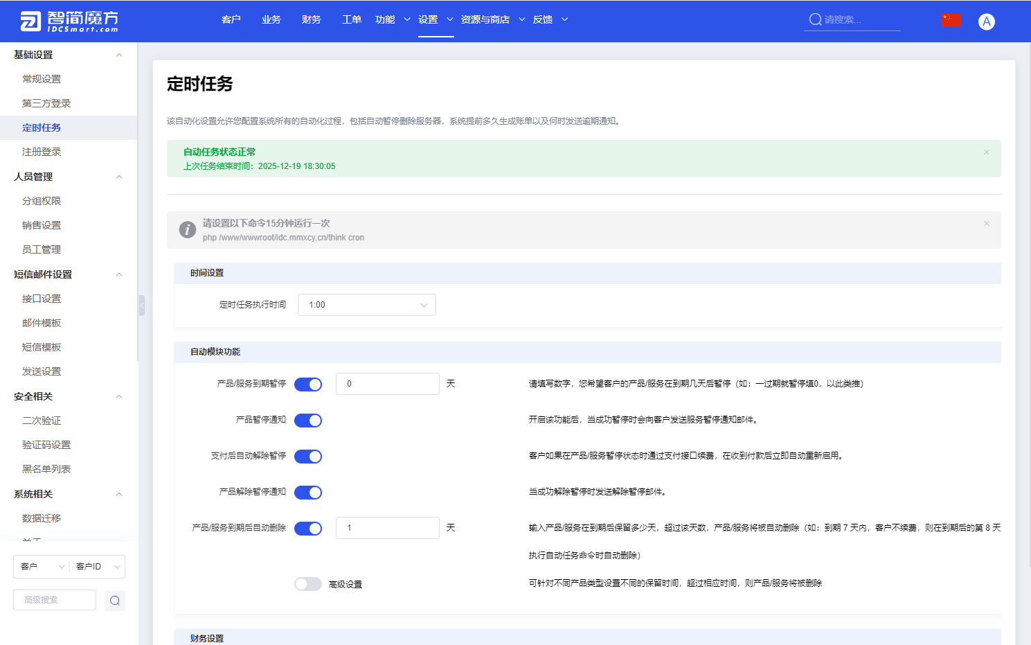This screenshot has width=1031, height=645.
Task: Click the info icon in the cron command banner
Action: click(x=187, y=229)
